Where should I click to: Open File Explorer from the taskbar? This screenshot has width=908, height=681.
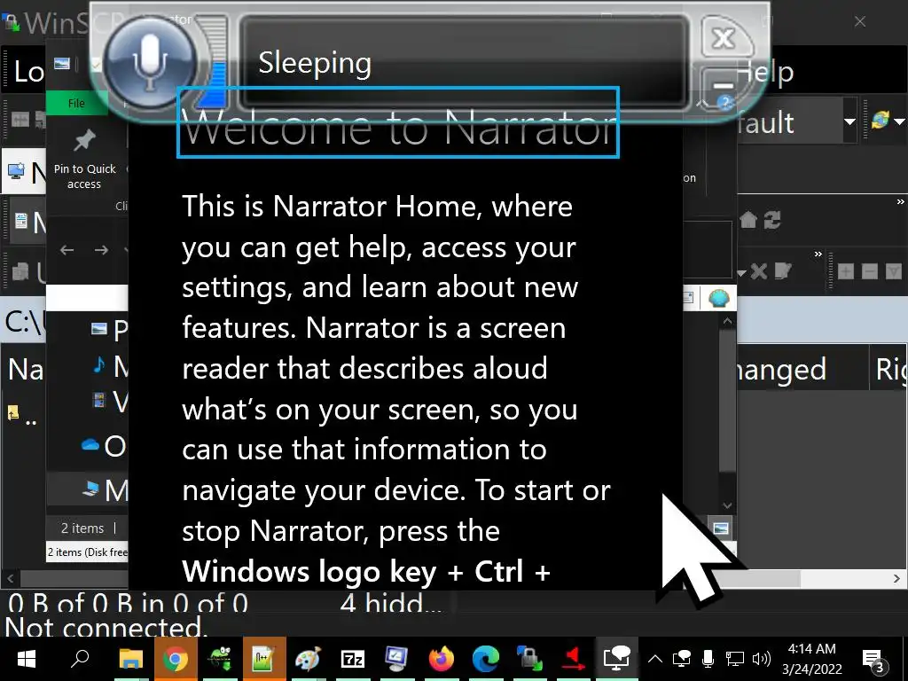click(131, 659)
